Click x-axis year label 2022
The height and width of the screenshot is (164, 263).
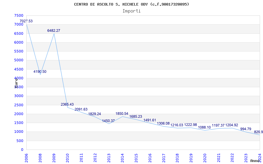click(232, 158)
